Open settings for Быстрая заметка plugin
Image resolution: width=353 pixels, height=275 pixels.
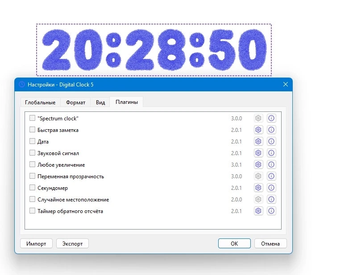pos(258,130)
